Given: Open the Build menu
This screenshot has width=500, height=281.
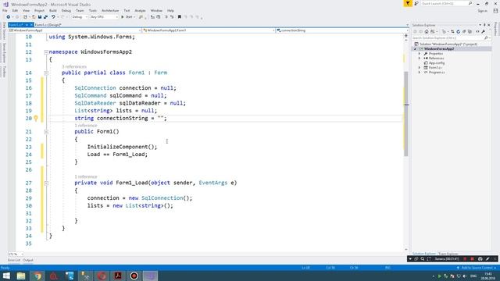Looking at the screenshot, I should pyautogui.click(x=53, y=10).
